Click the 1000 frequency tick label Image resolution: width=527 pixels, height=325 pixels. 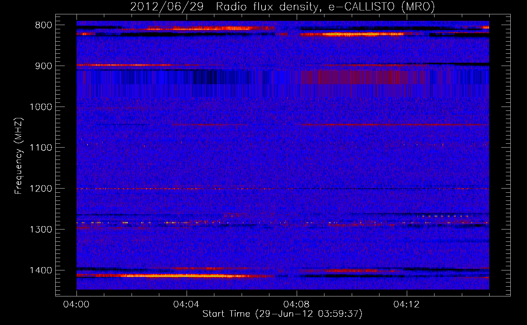click(x=41, y=107)
